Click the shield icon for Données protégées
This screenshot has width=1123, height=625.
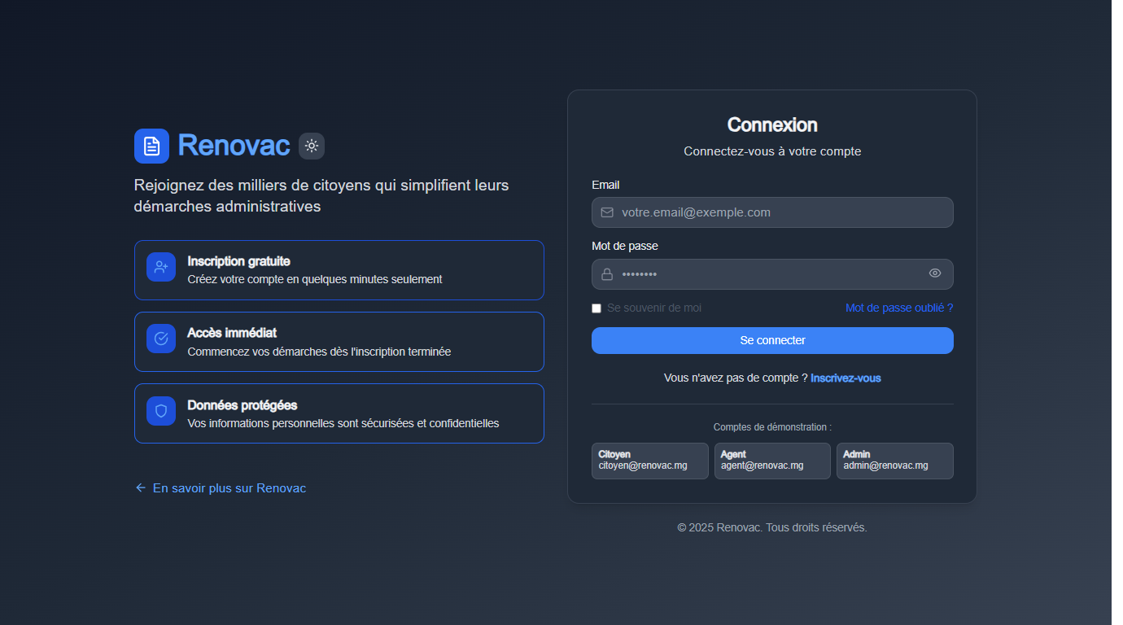161,411
